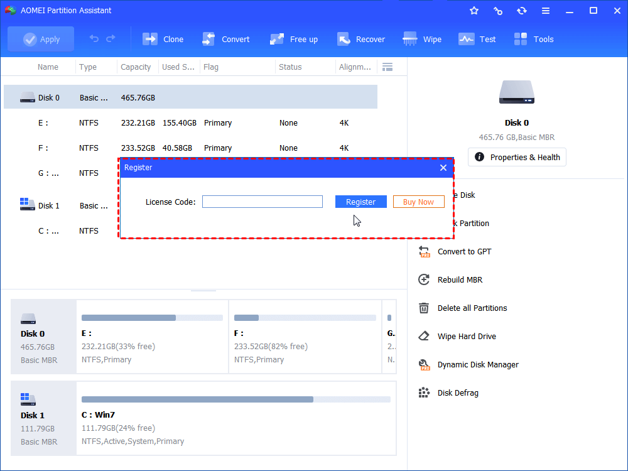This screenshot has width=628, height=471.
Task: Click the key-shaped icon in title bar
Action: (498, 11)
